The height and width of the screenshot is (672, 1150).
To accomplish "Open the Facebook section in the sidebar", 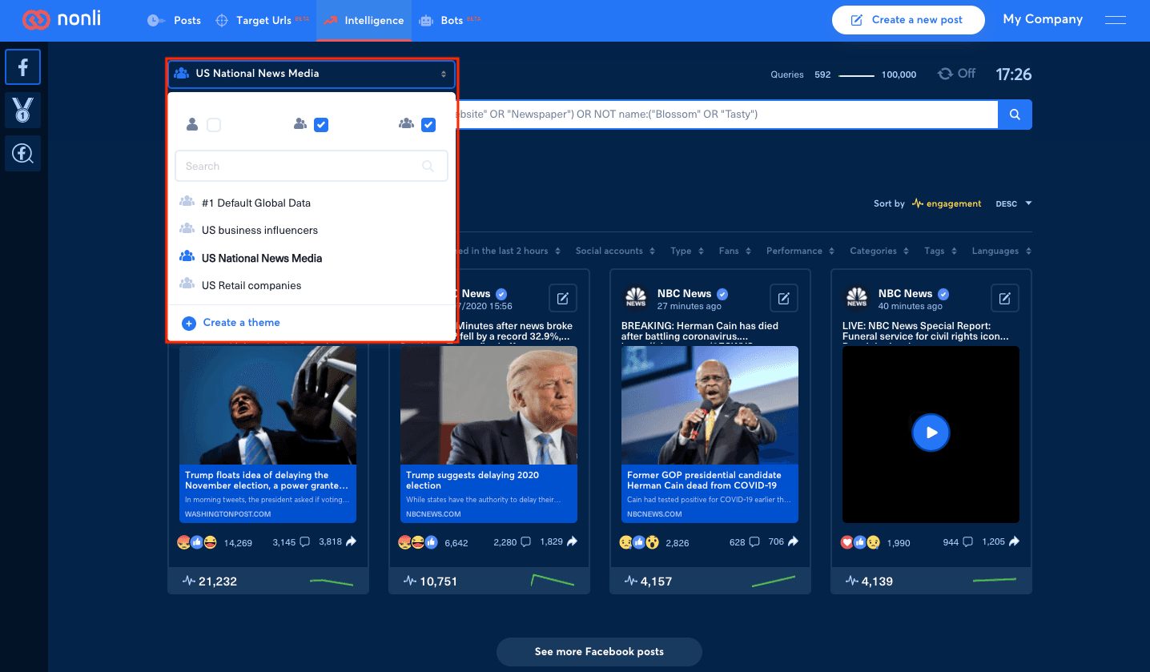I will 22,67.
